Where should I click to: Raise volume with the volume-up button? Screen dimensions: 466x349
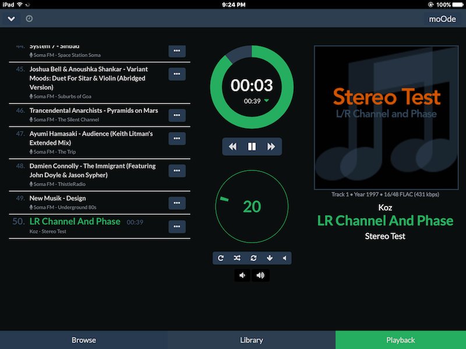coord(260,275)
